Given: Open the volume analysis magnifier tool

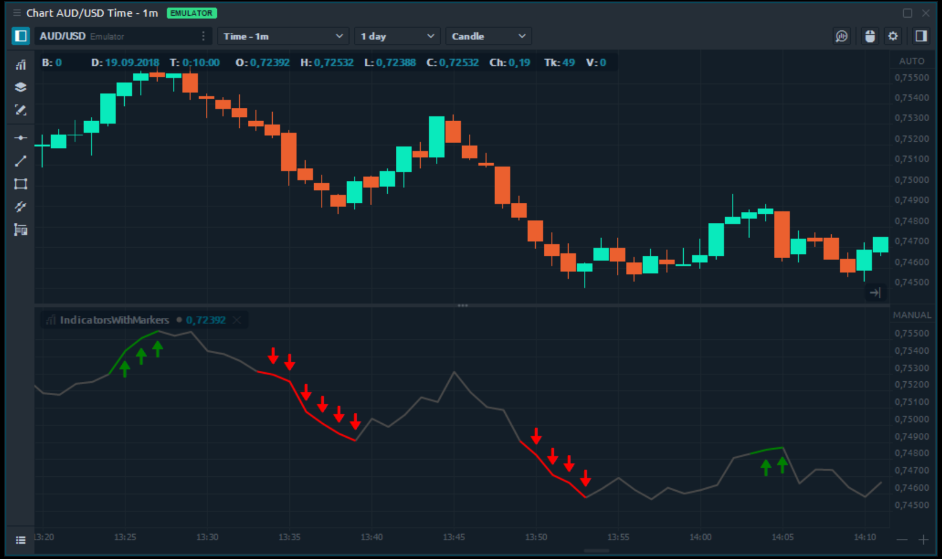Looking at the screenshot, I should [x=841, y=37].
